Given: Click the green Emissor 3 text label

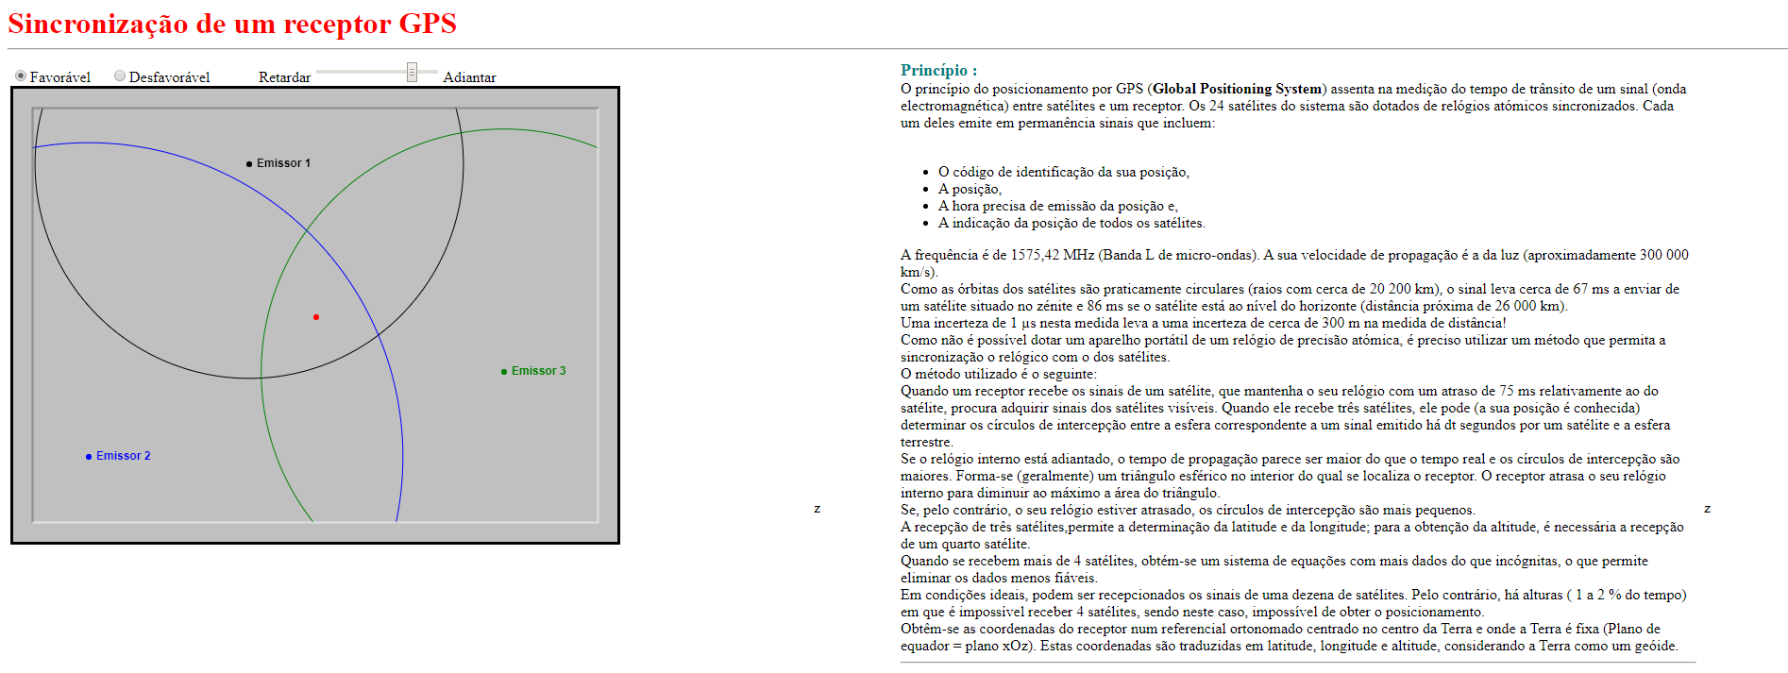Looking at the screenshot, I should (x=538, y=371).
